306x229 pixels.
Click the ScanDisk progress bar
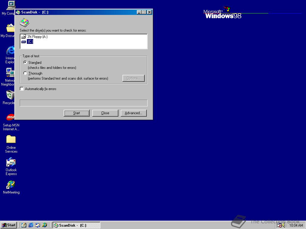(84, 103)
